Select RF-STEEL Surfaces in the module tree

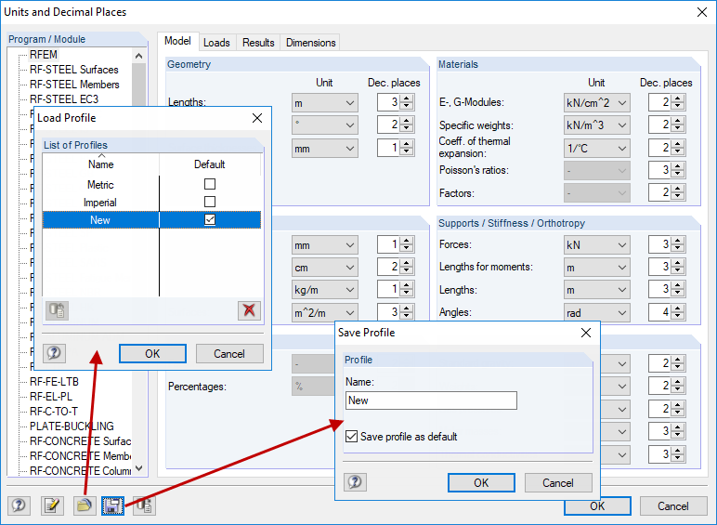(x=74, y=70)
